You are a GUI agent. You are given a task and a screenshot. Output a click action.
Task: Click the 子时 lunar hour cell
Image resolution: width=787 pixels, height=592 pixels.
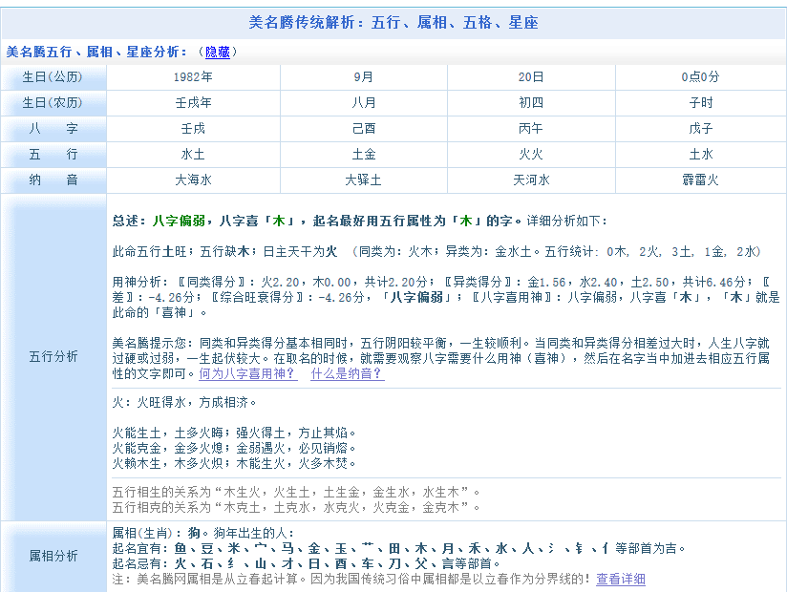[x=700, y=103]
